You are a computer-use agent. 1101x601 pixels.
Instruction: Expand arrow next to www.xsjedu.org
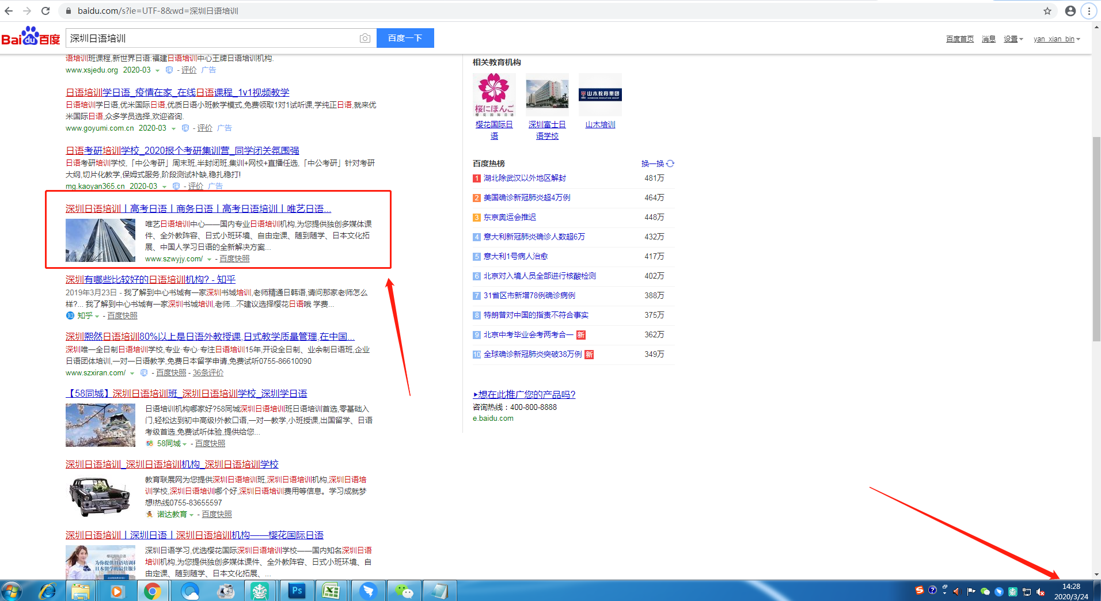(157, 71)
